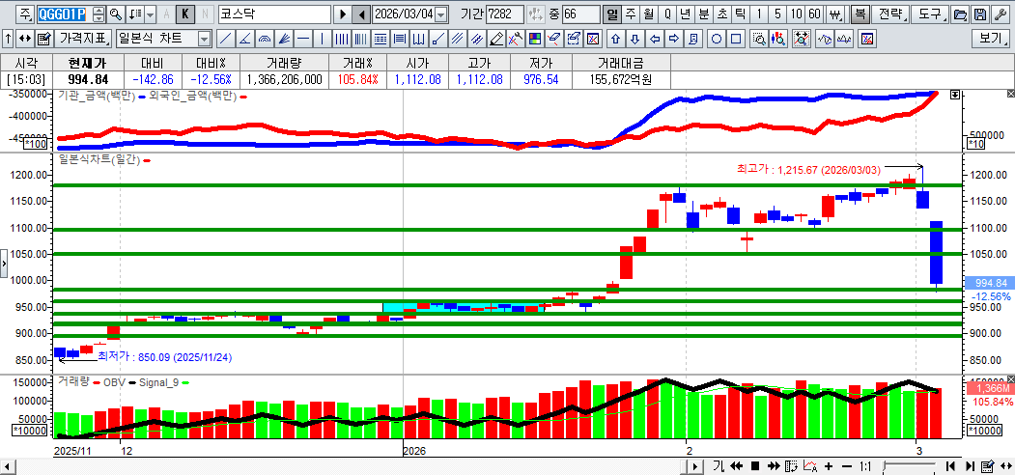The width and height of the screenshot is (1015, 475).
Task: Switch to 주 (weekly) period
Action: 630,14
